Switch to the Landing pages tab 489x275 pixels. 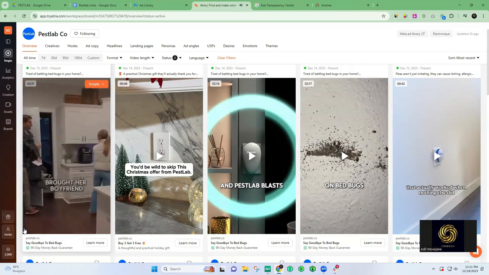pos(142,46)
